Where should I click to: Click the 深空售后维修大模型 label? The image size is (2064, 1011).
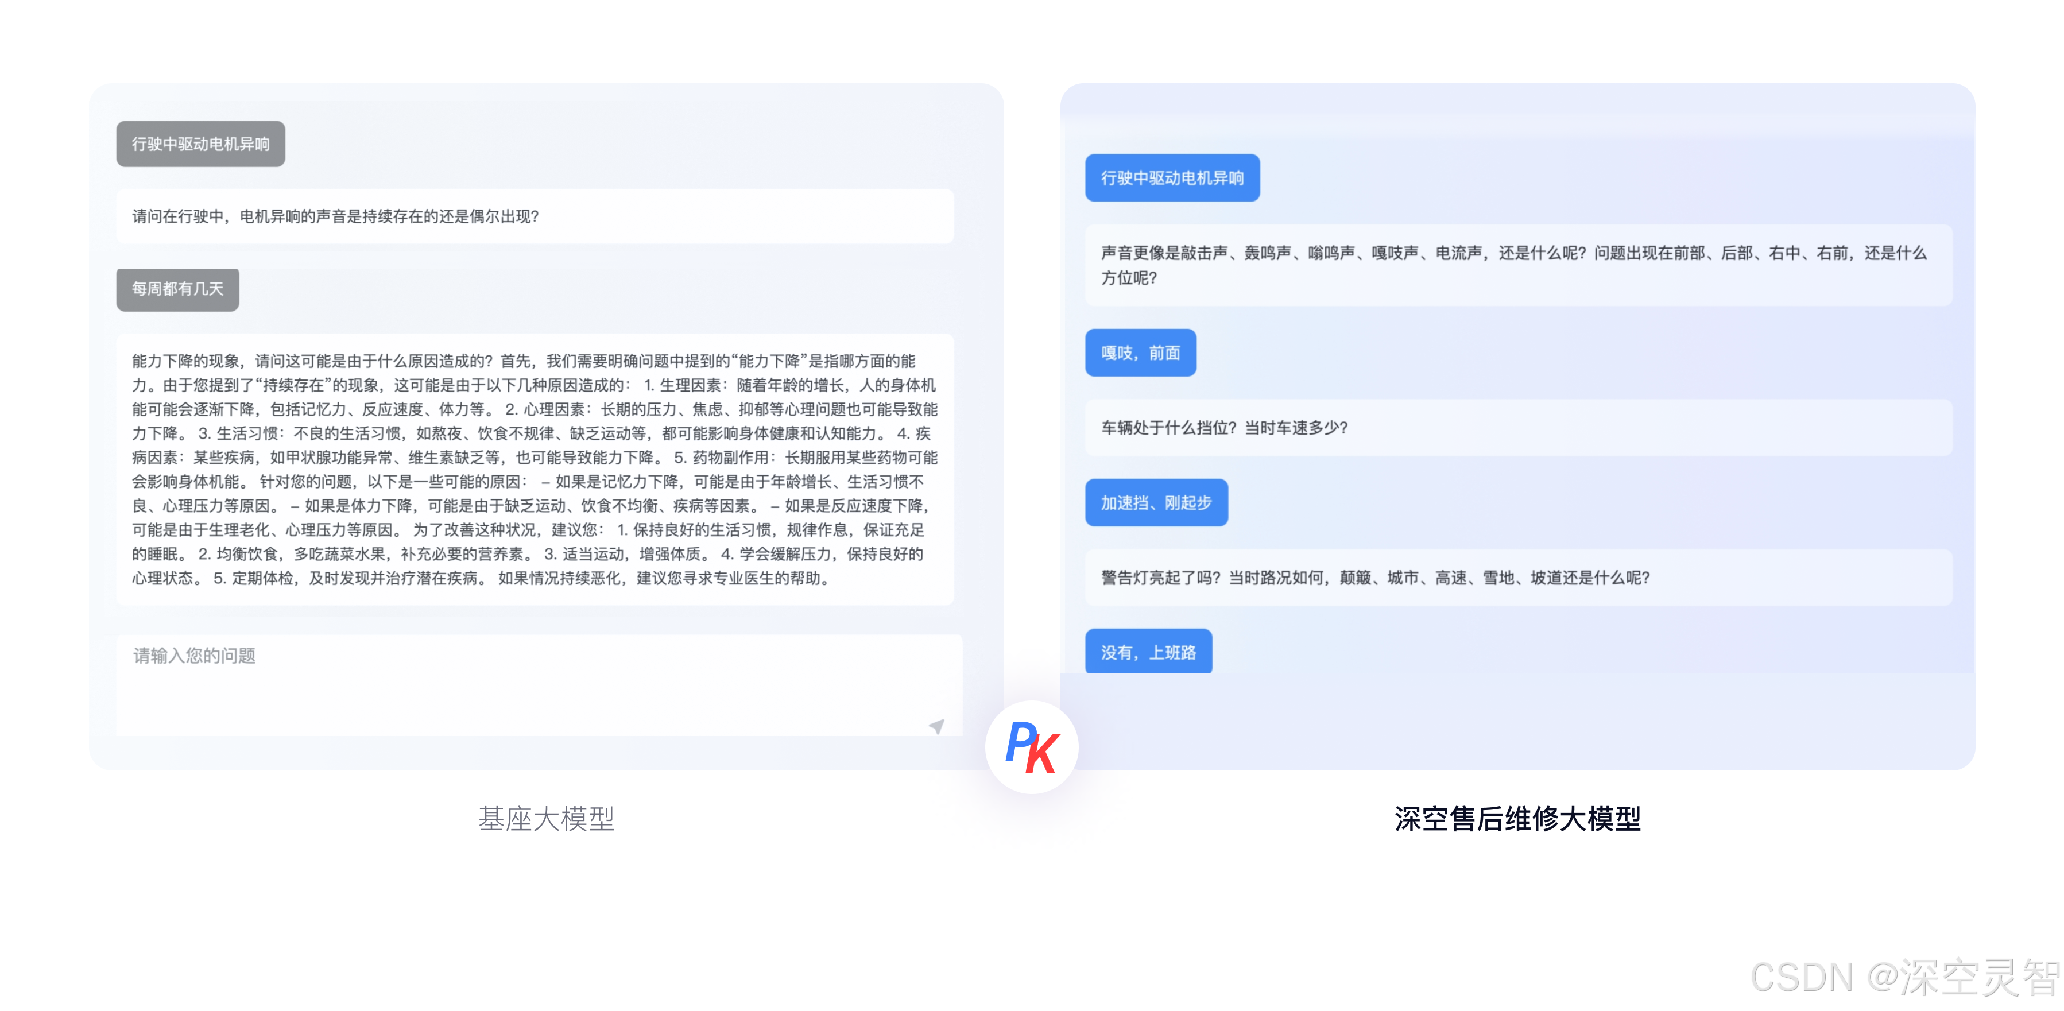[1517, 819]
